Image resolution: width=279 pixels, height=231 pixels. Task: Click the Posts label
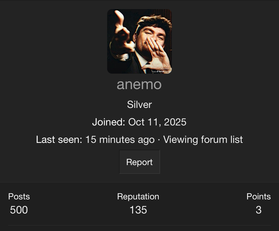(x=19, y=196)
